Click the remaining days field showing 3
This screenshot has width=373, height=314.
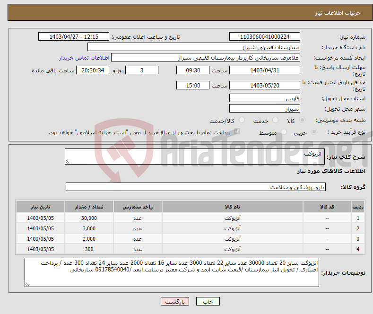tap(142, 70)
